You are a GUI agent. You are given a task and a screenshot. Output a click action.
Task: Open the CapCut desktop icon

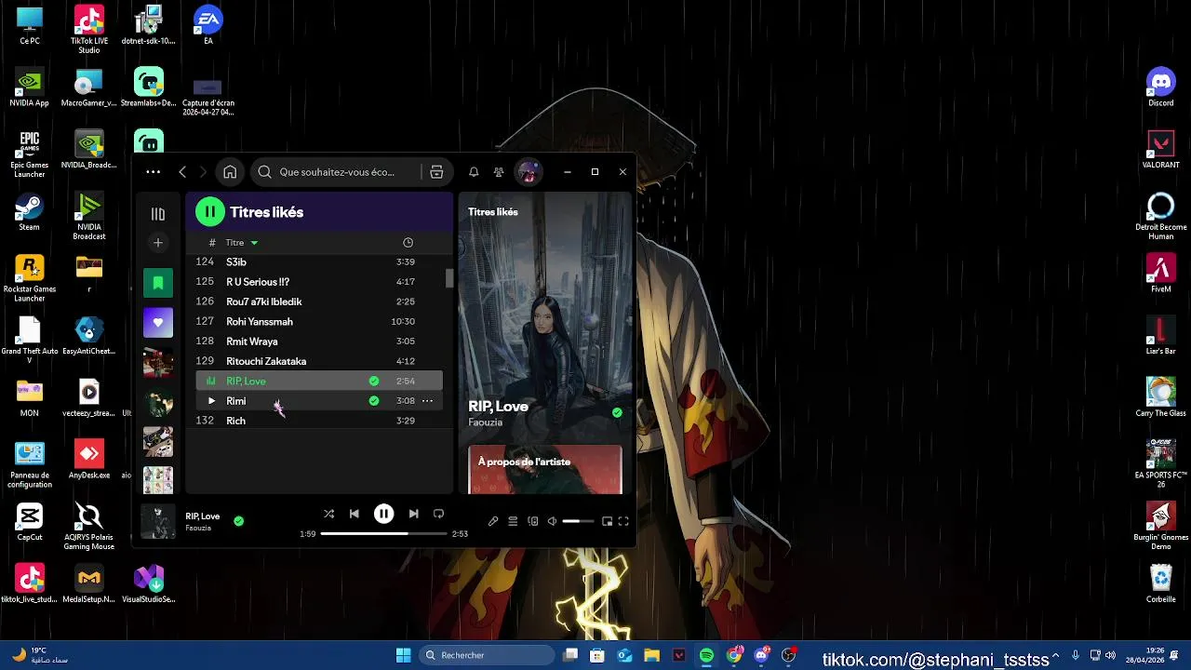coord(29,522)
